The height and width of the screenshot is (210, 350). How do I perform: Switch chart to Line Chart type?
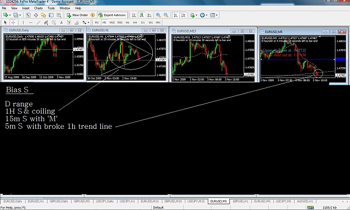[150, 15]
